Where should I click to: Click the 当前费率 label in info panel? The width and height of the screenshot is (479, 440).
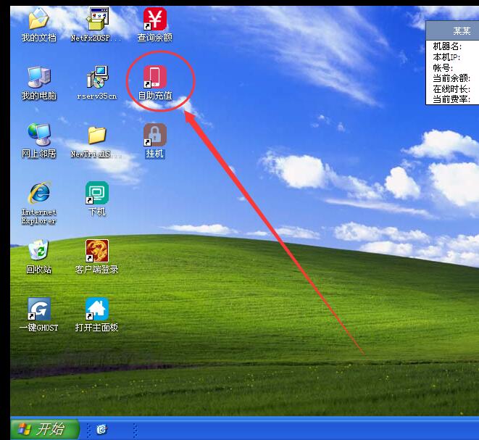tap(451, 99)
